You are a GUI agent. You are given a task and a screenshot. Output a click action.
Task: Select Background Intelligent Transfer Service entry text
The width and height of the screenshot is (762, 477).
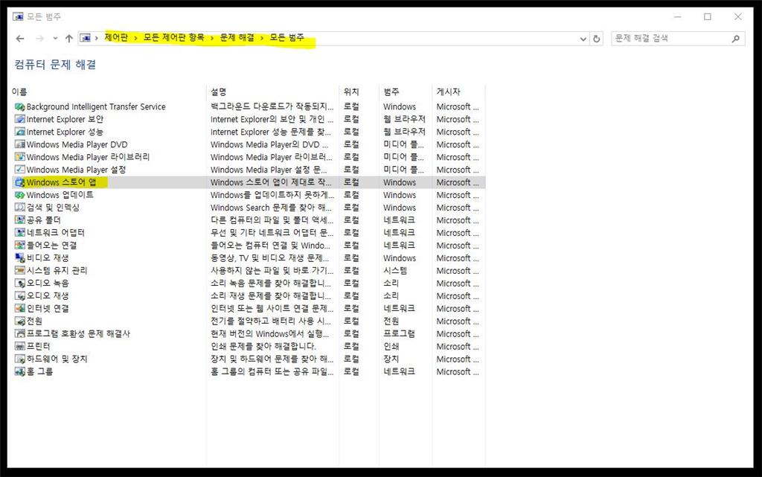96,107
